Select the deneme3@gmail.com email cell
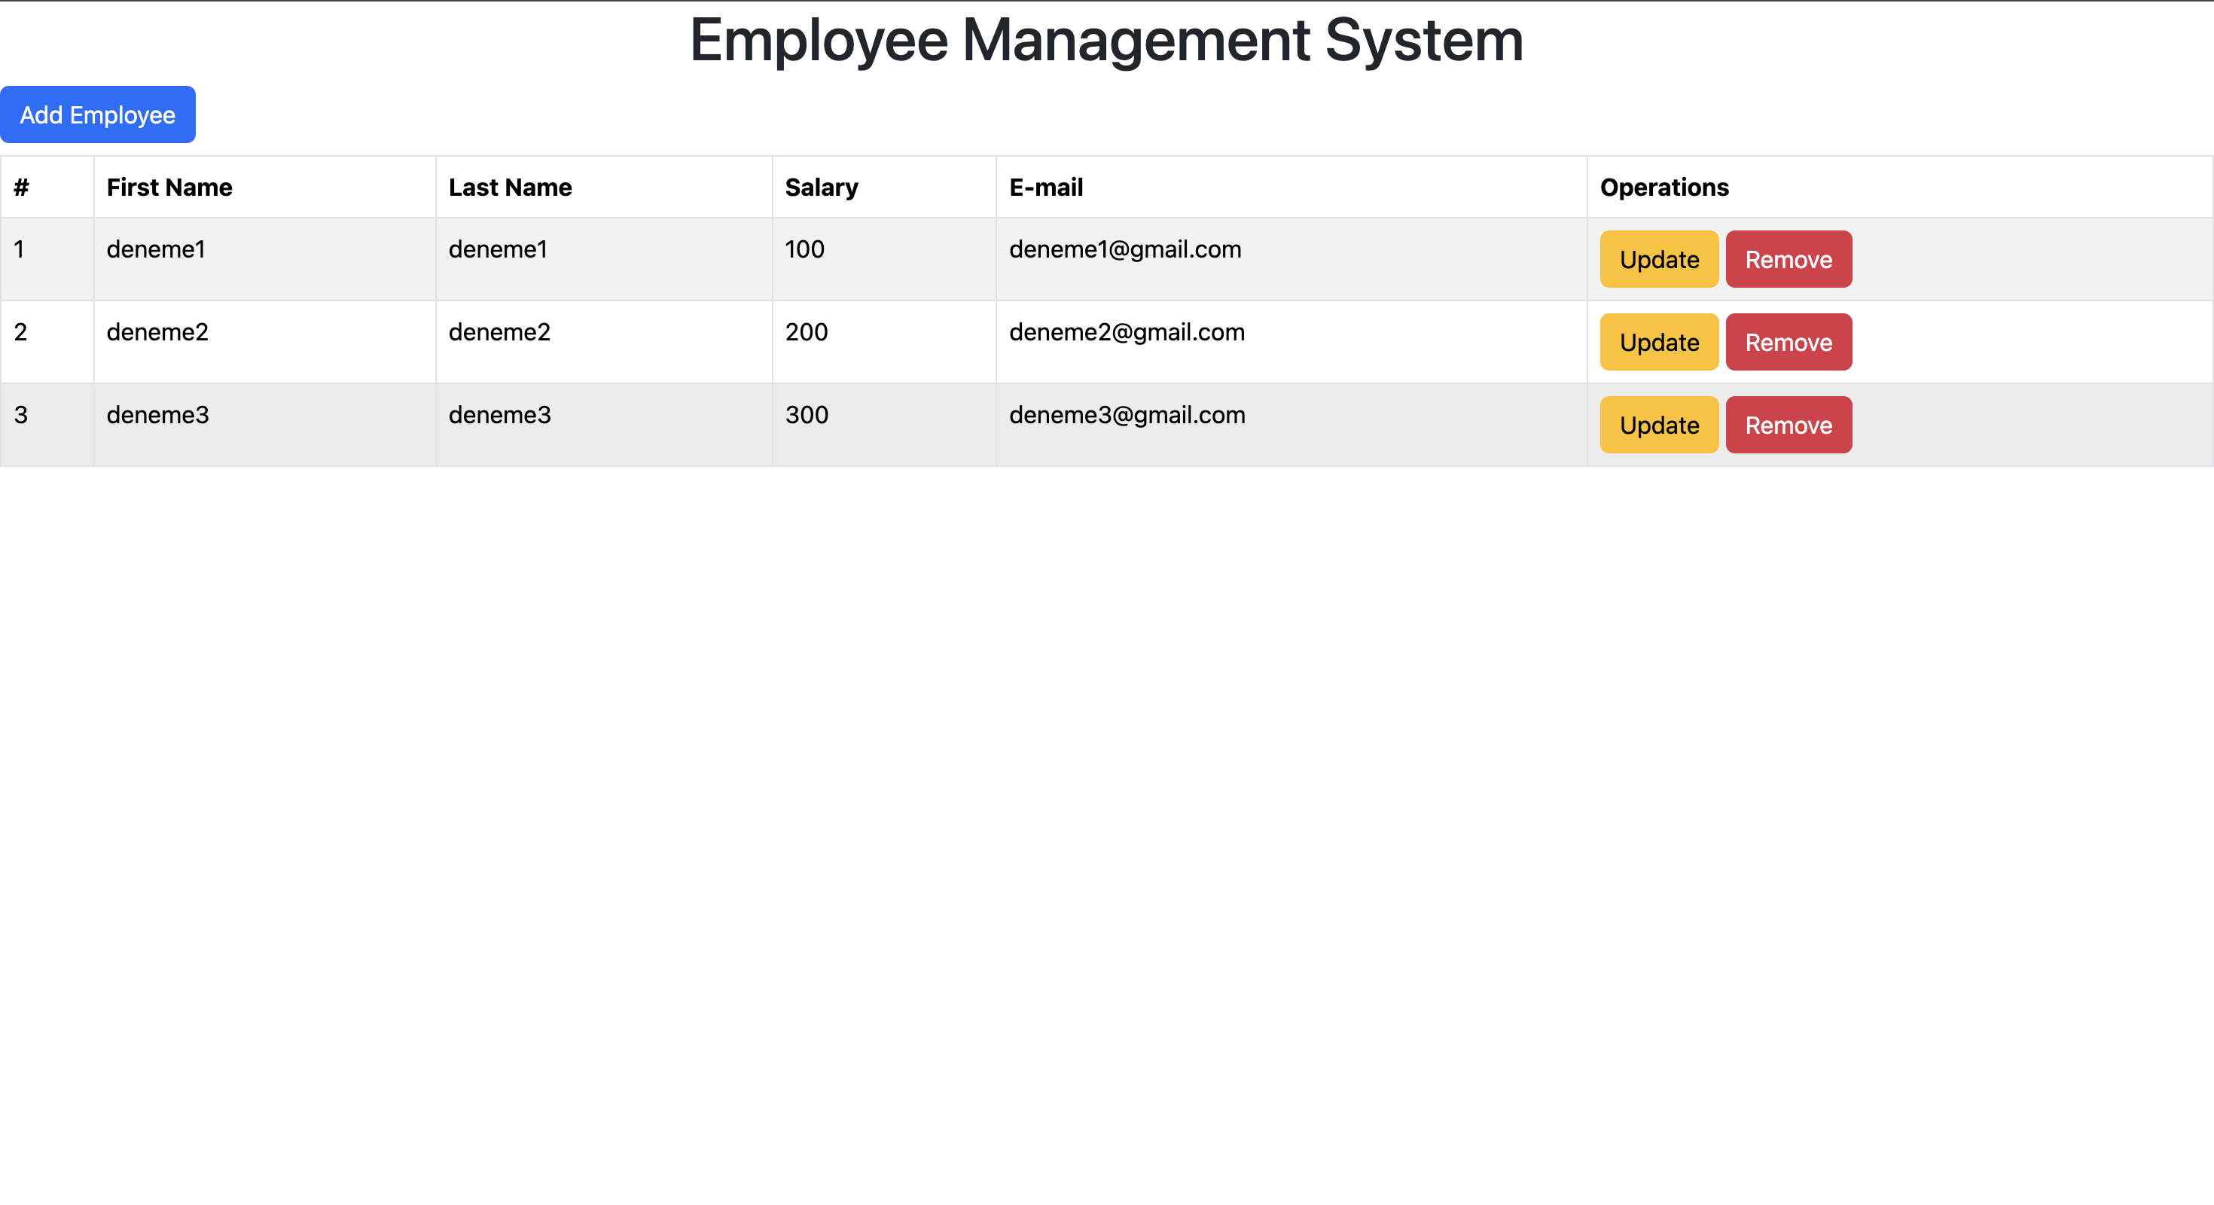 pos(1126,415)
